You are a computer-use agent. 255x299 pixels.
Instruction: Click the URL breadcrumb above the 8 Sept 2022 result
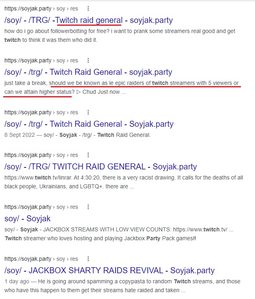pos(41,112)
